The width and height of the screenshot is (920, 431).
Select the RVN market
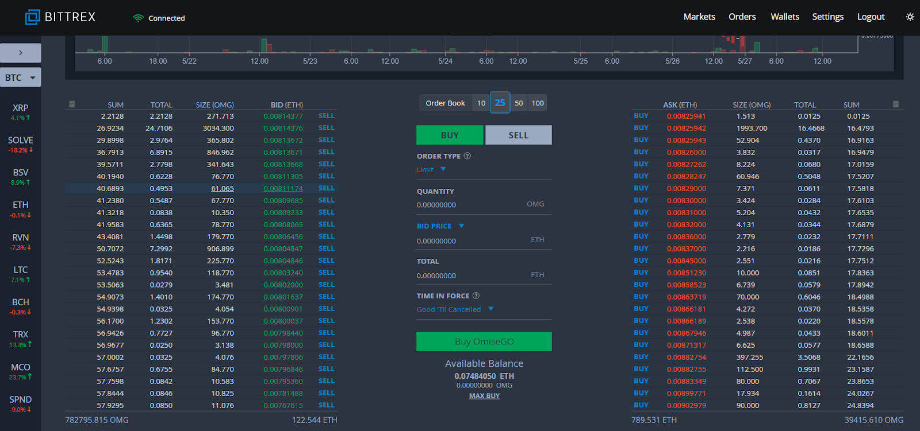(x=21, y=242)
